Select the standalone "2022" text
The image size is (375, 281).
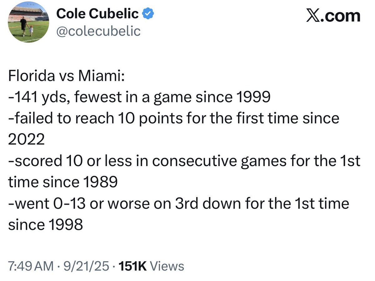[x=26, y=140]
